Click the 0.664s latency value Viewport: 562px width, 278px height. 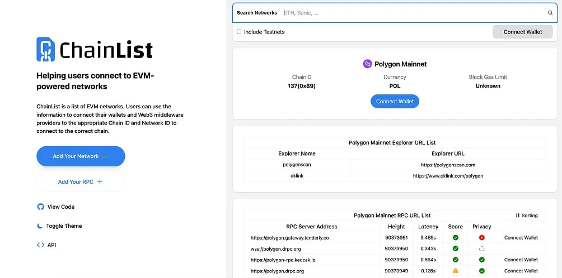click(428, 260)
